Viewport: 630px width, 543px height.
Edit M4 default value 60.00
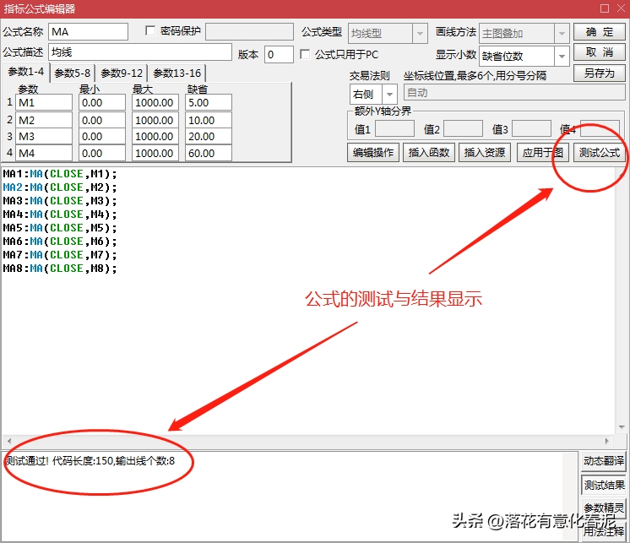209,153
